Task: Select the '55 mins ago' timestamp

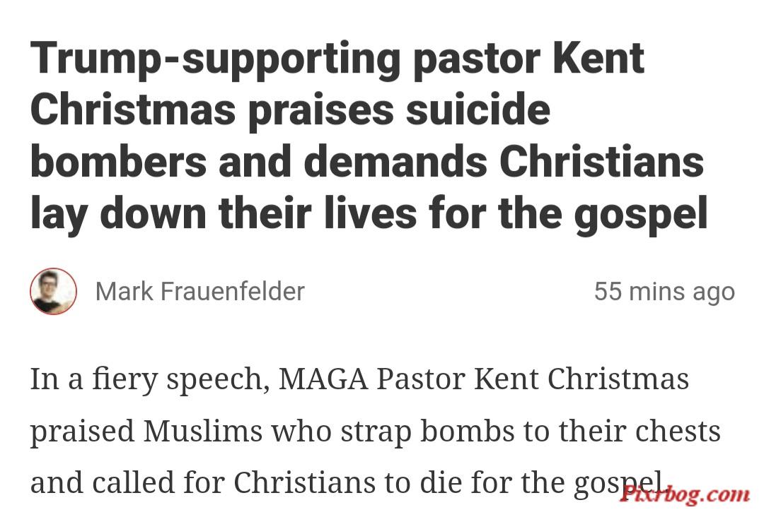Action: pyautogui.click(x=664, y=292)
